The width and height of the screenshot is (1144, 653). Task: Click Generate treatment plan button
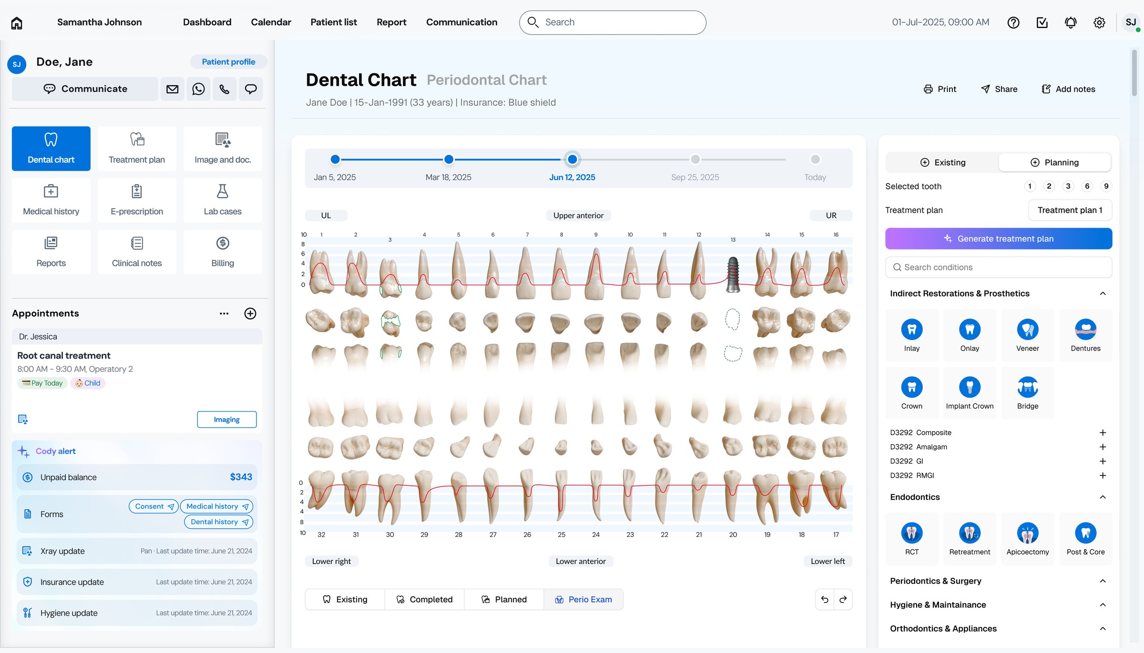tap(999, 239)
